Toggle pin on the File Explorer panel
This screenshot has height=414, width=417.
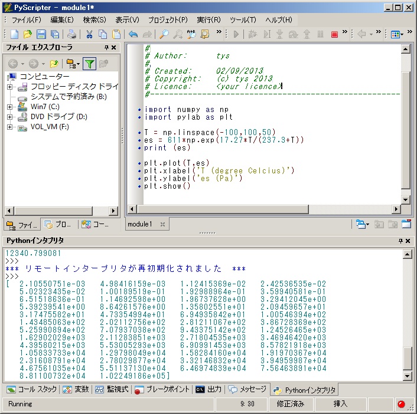pyautogui.click(x=106, y=48)
